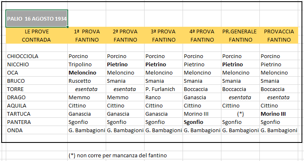Select the footnote about mancanza del fantino
Screen dimensions: 304x161
(x=118, y=155)
